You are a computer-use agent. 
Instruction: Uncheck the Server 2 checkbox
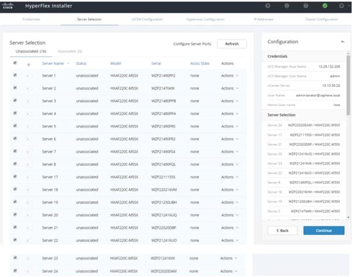coord(15,87)
